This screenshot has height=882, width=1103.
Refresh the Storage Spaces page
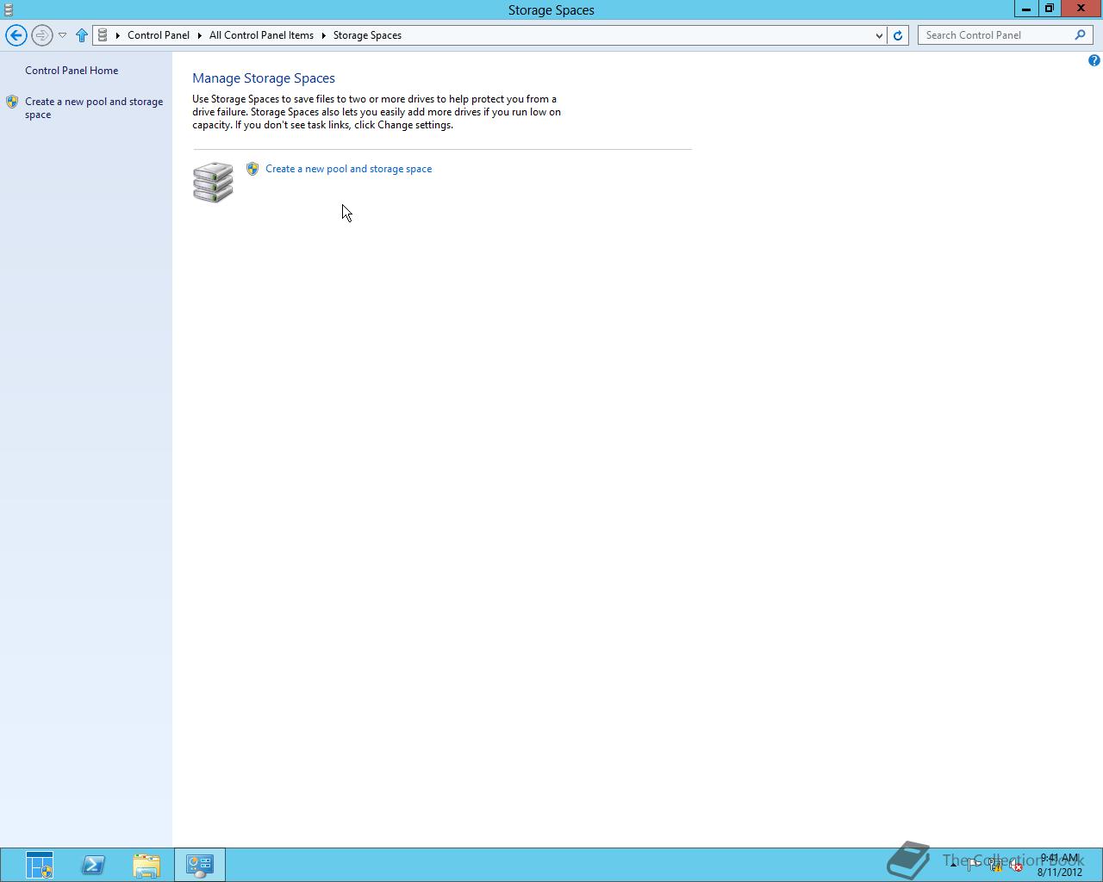898,35
